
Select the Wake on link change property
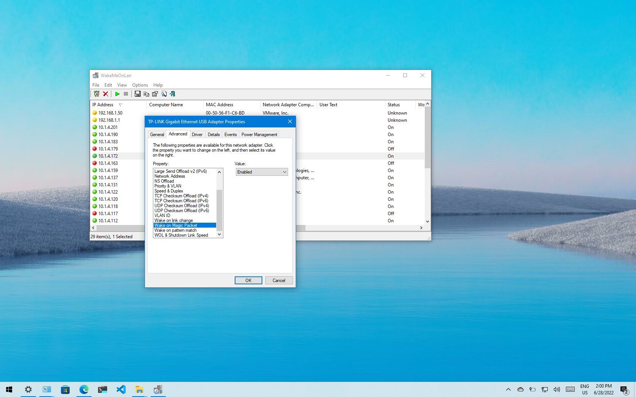[x=173, y=220]
